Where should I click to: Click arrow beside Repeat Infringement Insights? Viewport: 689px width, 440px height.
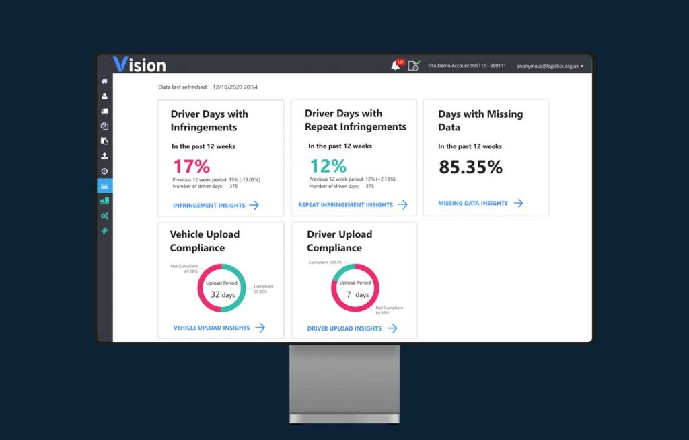(x=403, y=204)
